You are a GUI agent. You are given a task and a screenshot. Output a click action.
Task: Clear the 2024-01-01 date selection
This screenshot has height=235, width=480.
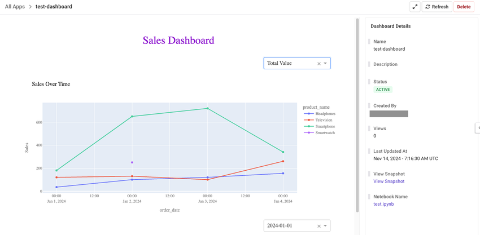pyautogui.click(x=318, y=226)
